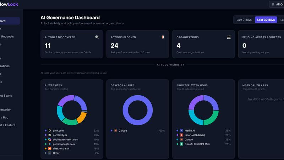Click the Sider (AI Sidebar) extension icon
The width and height of the screenshot is (284, 160).
coord(181,135)
